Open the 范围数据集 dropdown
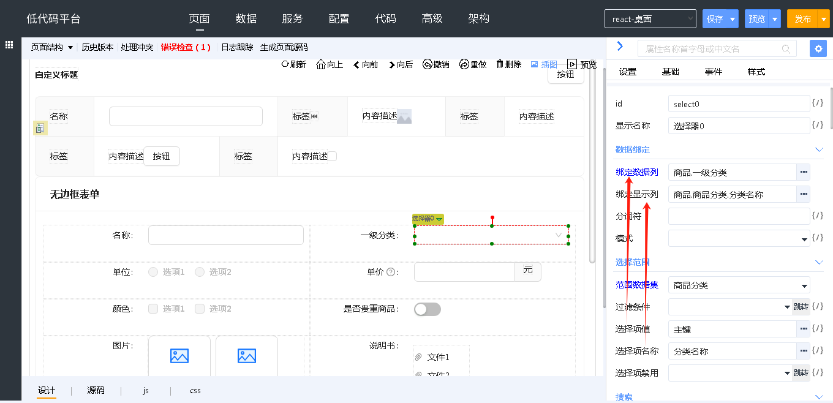The width and height of the screenshot is (833, 403). [739, 285]
